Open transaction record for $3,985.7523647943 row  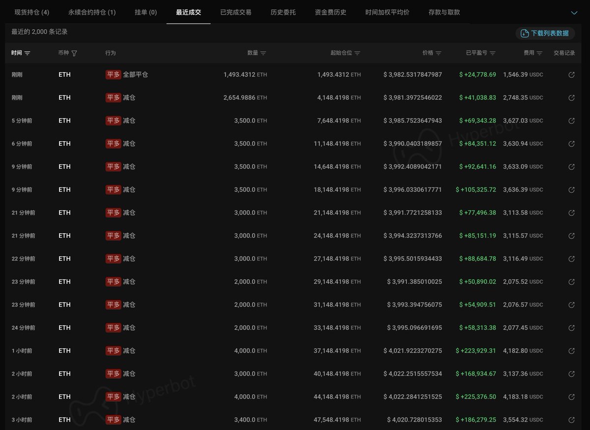pos(571,121)
